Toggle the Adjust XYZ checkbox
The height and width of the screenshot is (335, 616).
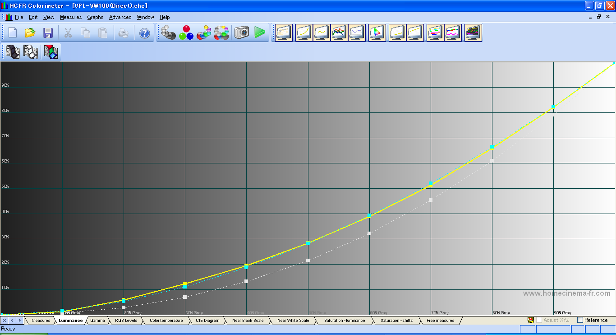pos(539,320)
